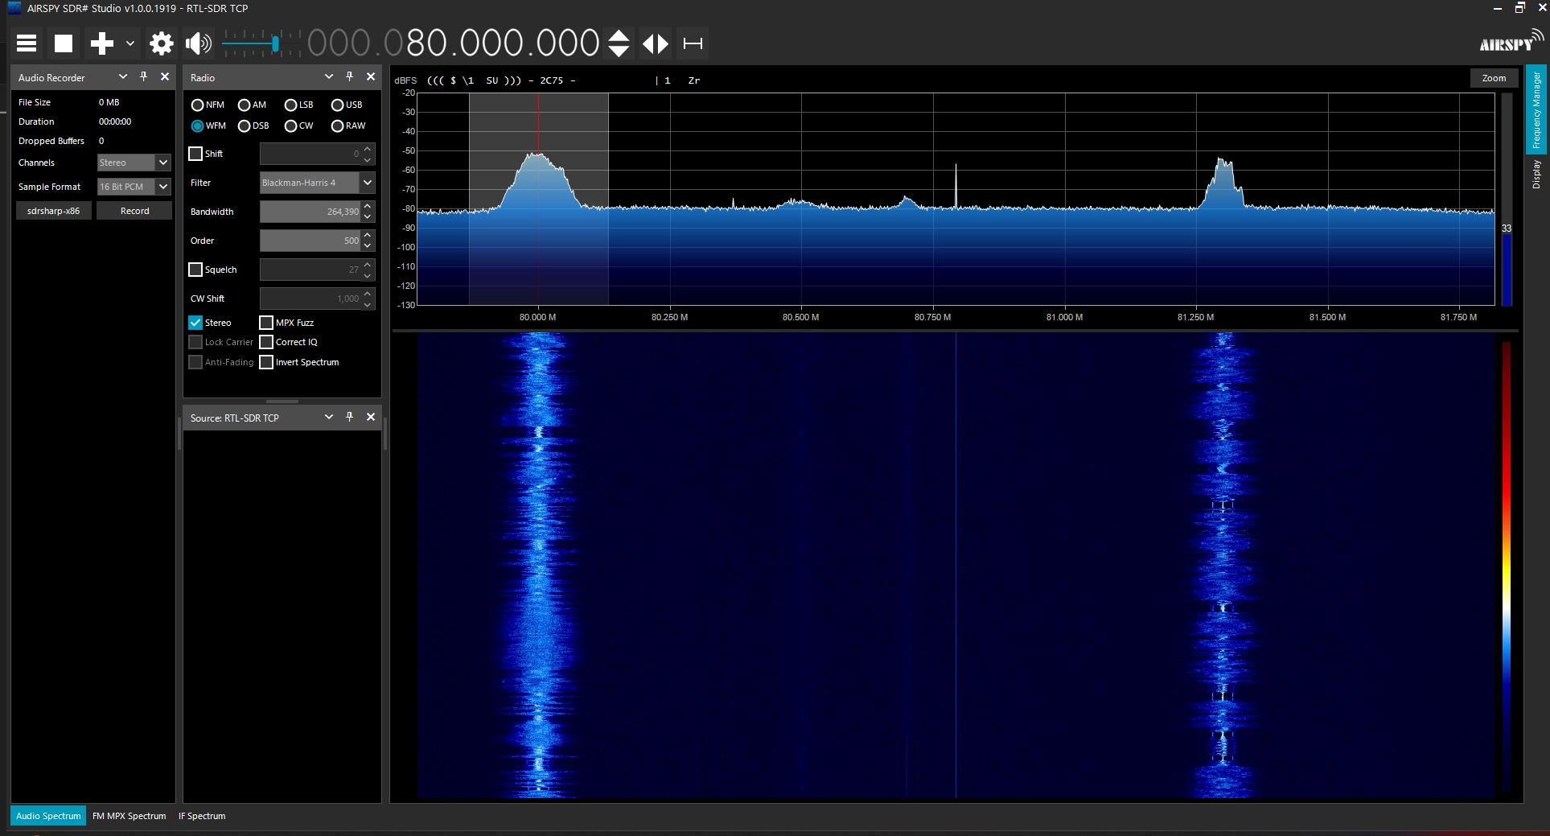This screenshot has height=836, width=1550.
Task: Open the Display side tab
Action: click(1536, 174)
